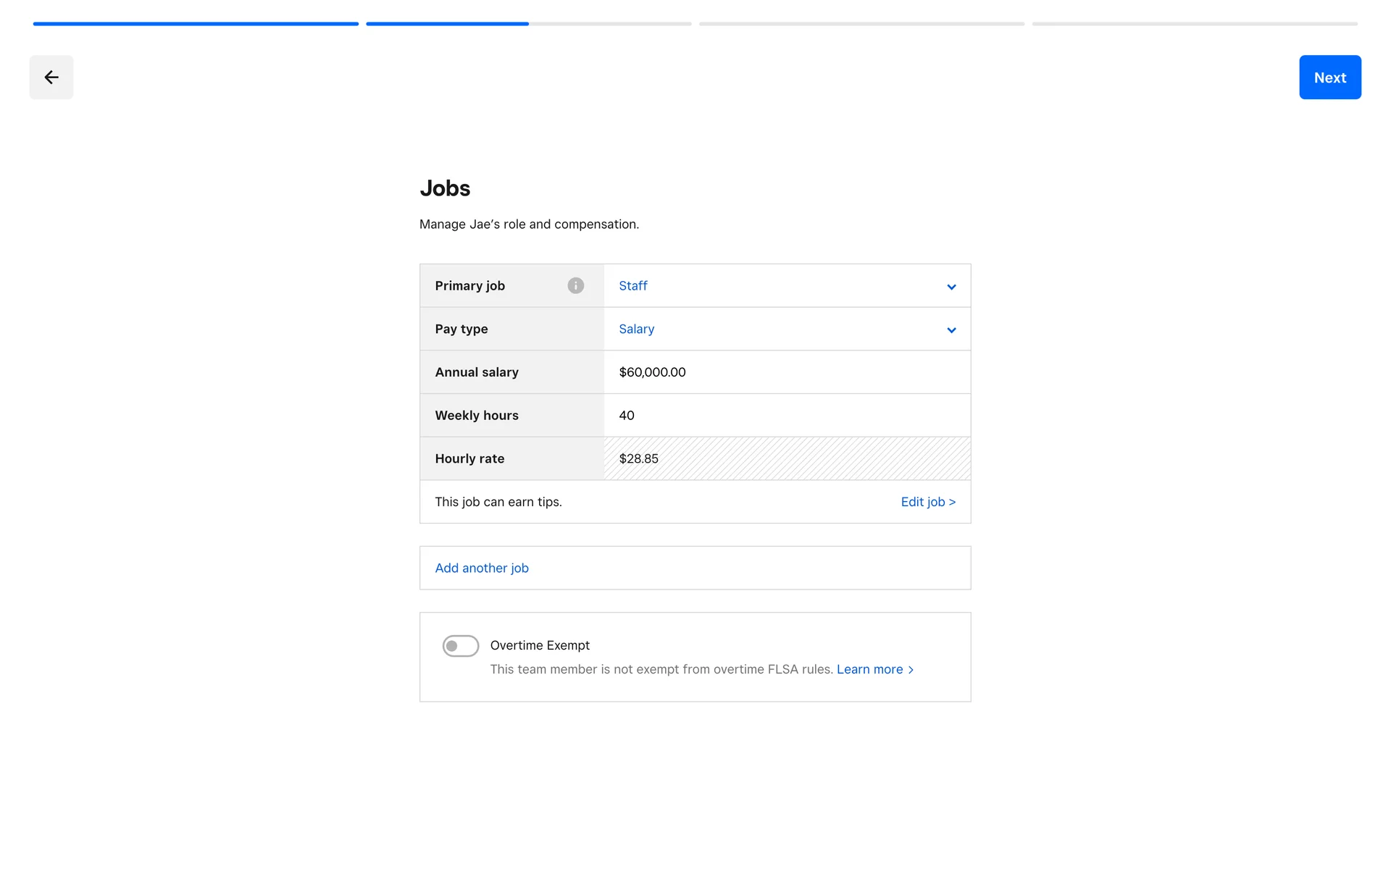This screenshot has height=869, width=1391.
Task: Open Learn more about FLSA rules
Action: [869, 669]
